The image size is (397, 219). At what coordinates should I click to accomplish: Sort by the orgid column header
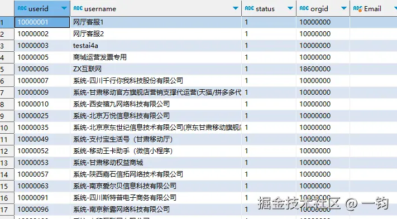[319, 9]
